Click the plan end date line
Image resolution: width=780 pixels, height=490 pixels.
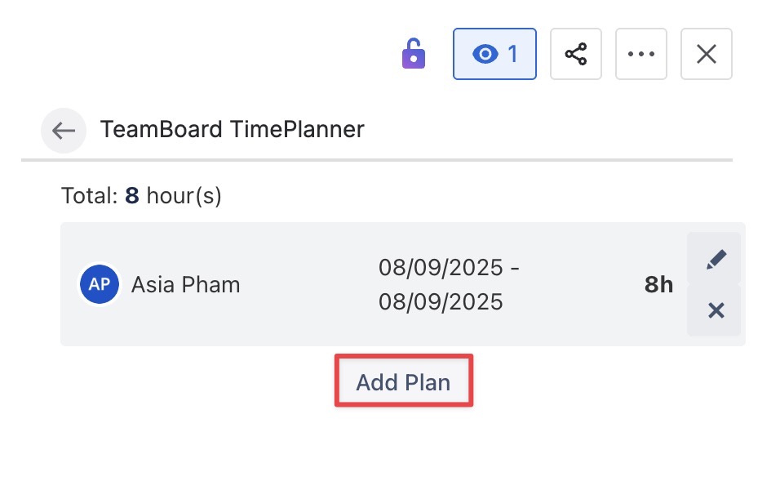(x=441, y=302)
